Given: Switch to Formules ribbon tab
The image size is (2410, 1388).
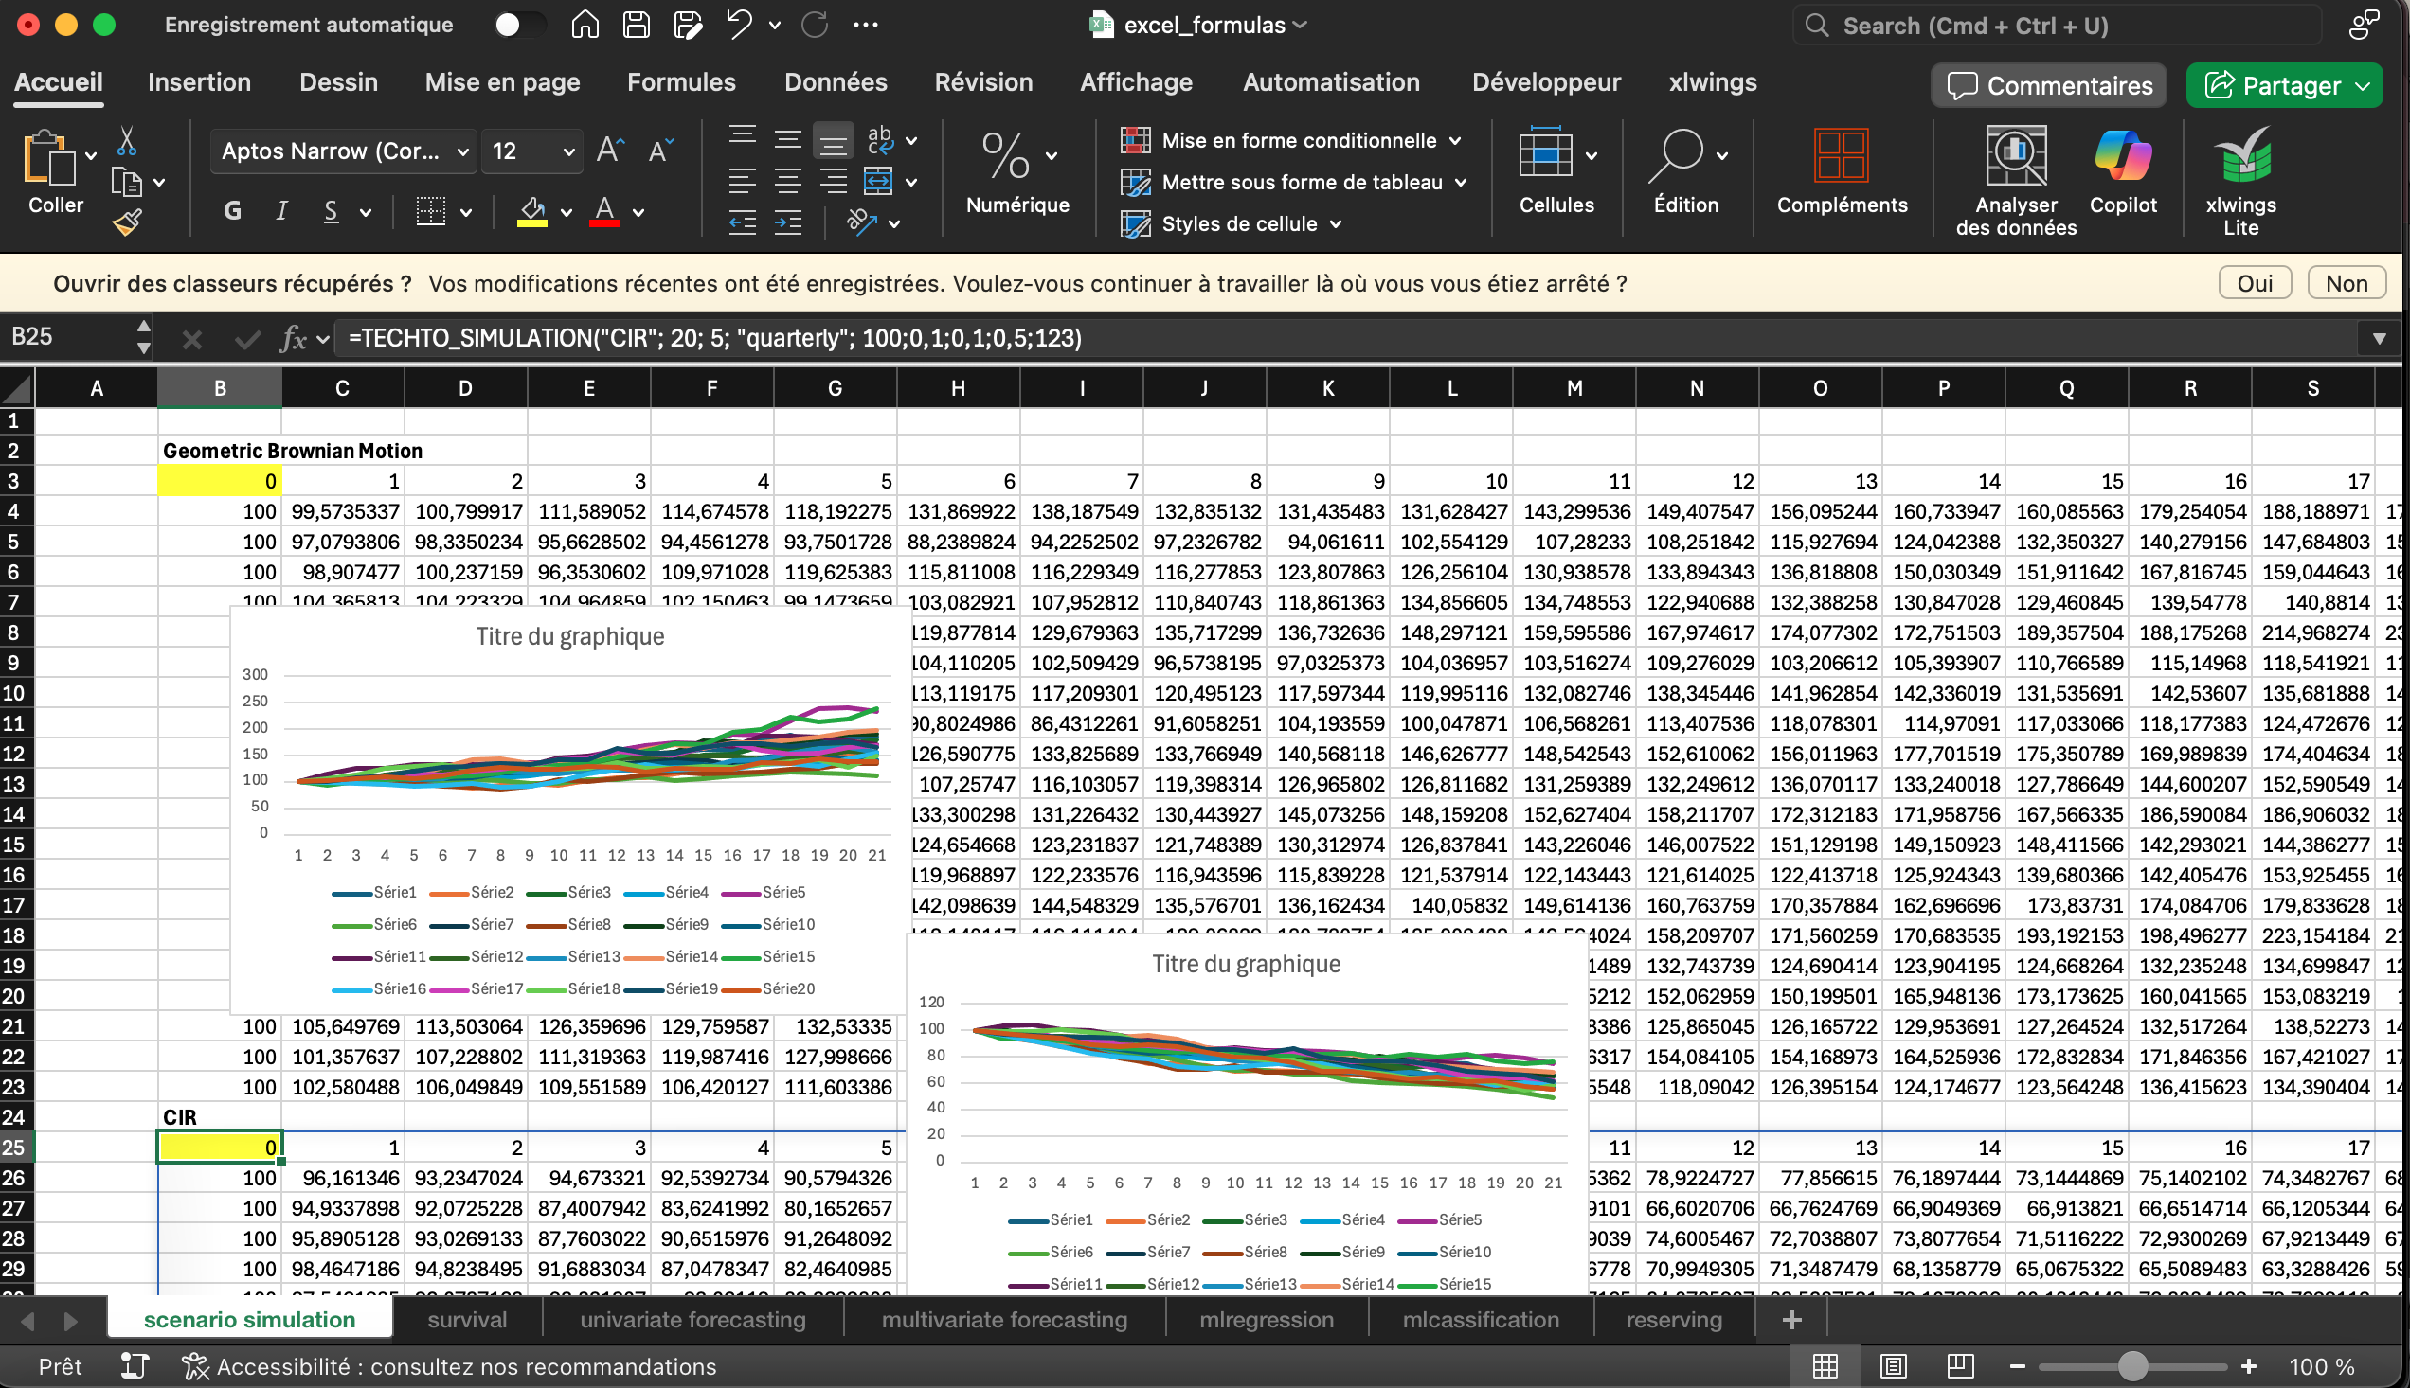Looking at the screenshot, I should (681, 82).
